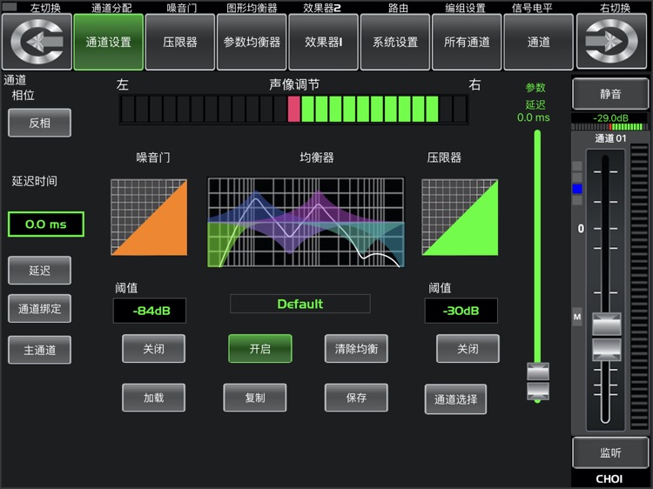The width and height of the screenshot is (653, 489).
Task: Switch to the 压限器 tab
Action: pos(180,42)
